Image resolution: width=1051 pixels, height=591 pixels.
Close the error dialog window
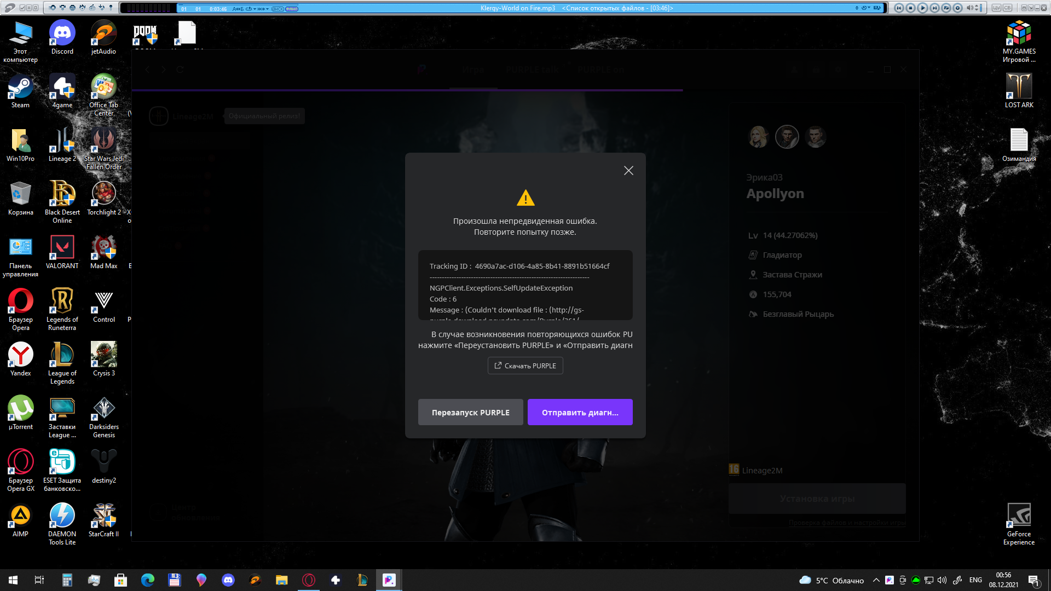(x=627, y=170)
